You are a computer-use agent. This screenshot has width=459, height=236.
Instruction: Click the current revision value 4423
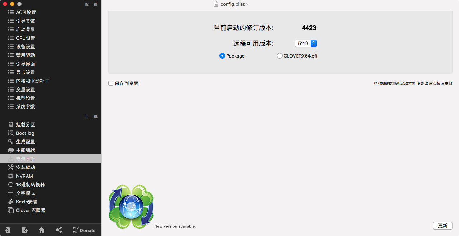tap(309, 28)
